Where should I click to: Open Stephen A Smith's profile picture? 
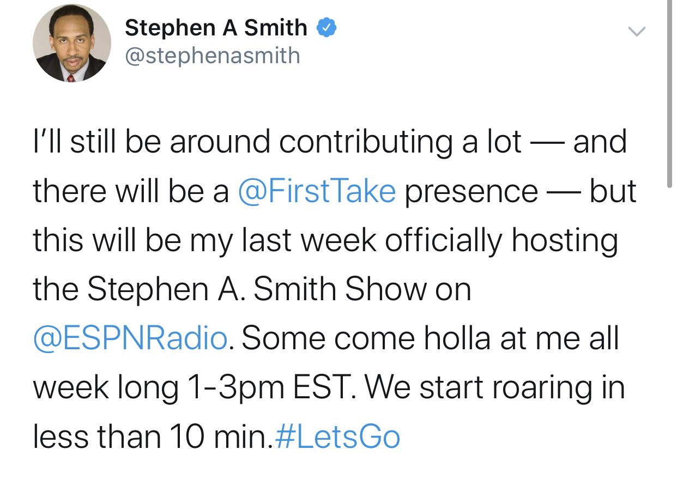click(x=72, y=42)
